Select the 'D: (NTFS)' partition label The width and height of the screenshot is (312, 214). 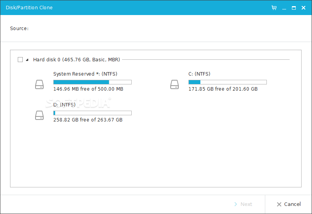(x=64, y=105)
